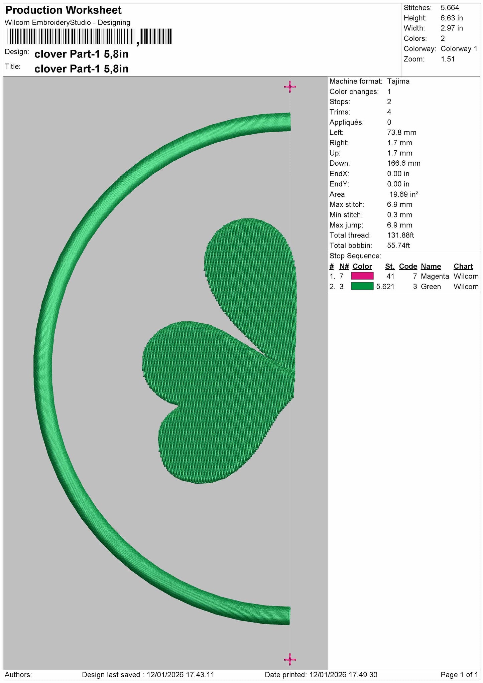Screen dimensions: 483x683
Task: Click the 'St.' column header
Action: tap(390, 266)
